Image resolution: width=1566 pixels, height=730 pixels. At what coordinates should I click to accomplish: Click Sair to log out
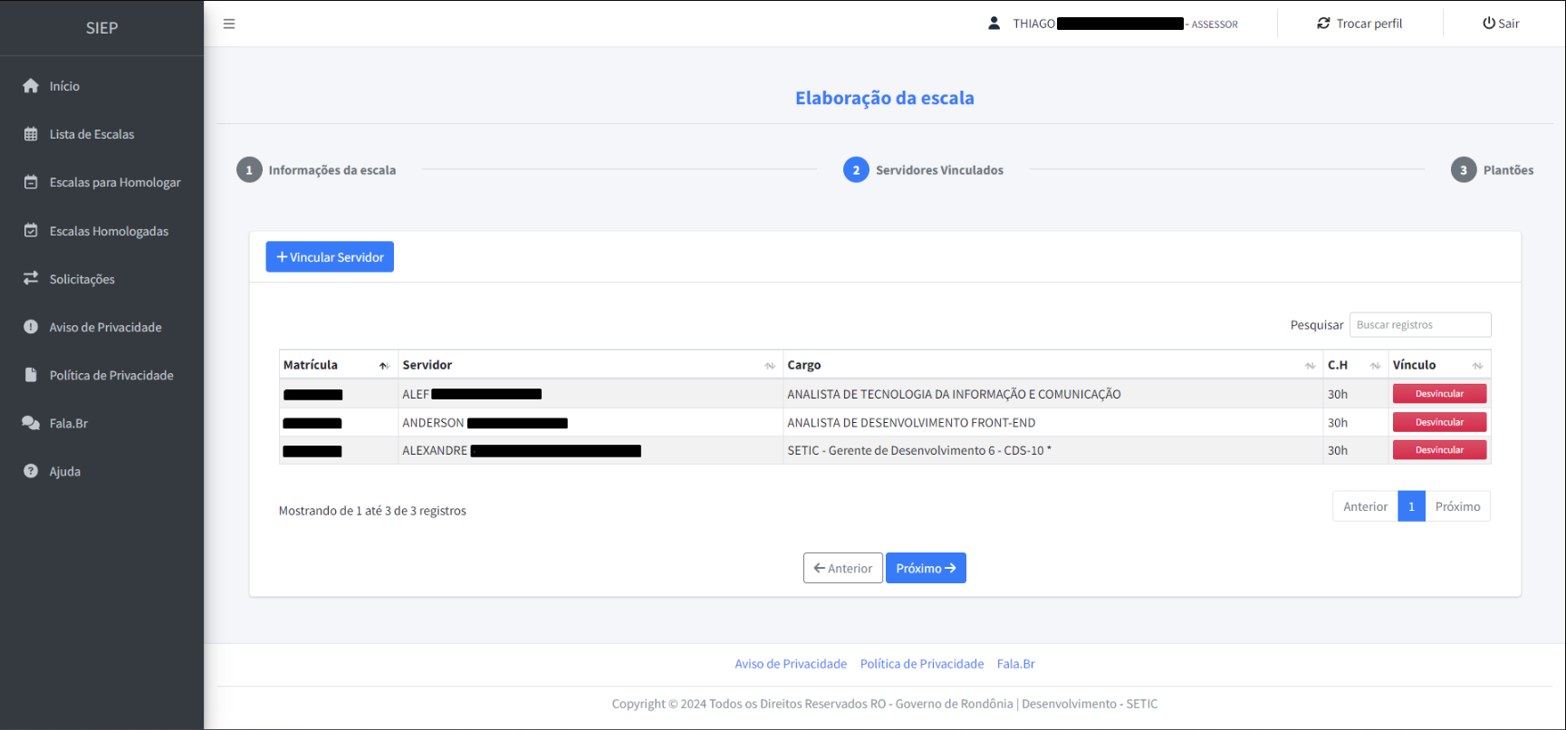[1501, 24]
